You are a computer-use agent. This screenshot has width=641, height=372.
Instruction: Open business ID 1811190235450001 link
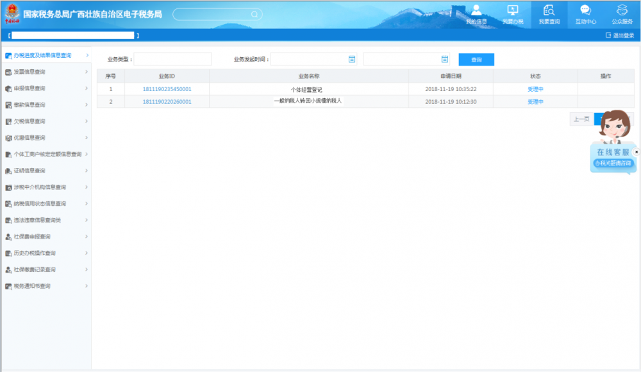point(167,89)
